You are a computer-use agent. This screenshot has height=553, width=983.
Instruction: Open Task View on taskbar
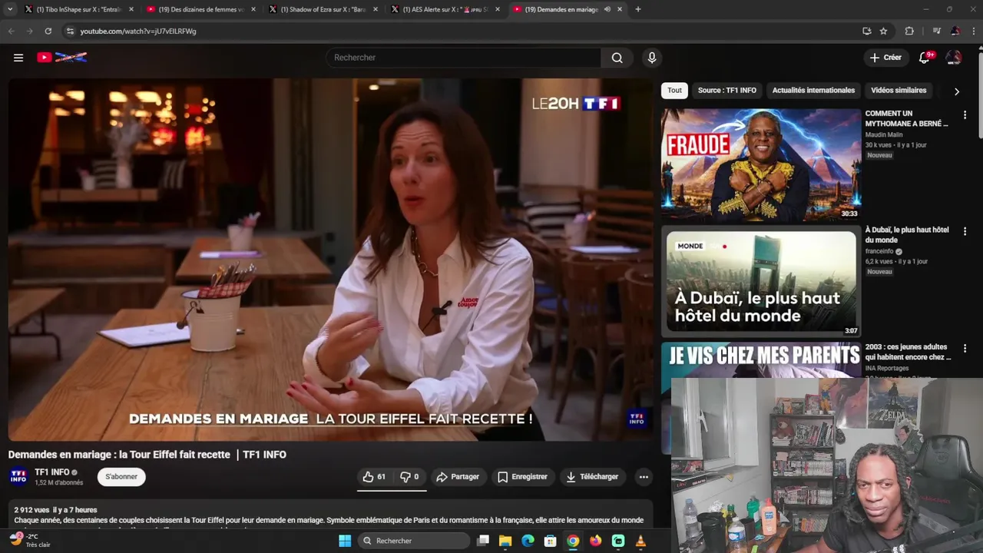pos(483,541)
